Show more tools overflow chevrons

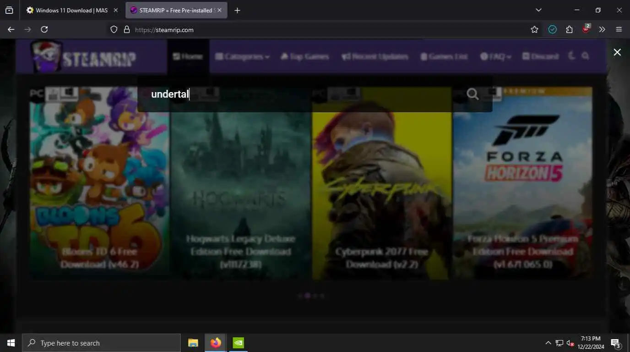tap(602, 29)
